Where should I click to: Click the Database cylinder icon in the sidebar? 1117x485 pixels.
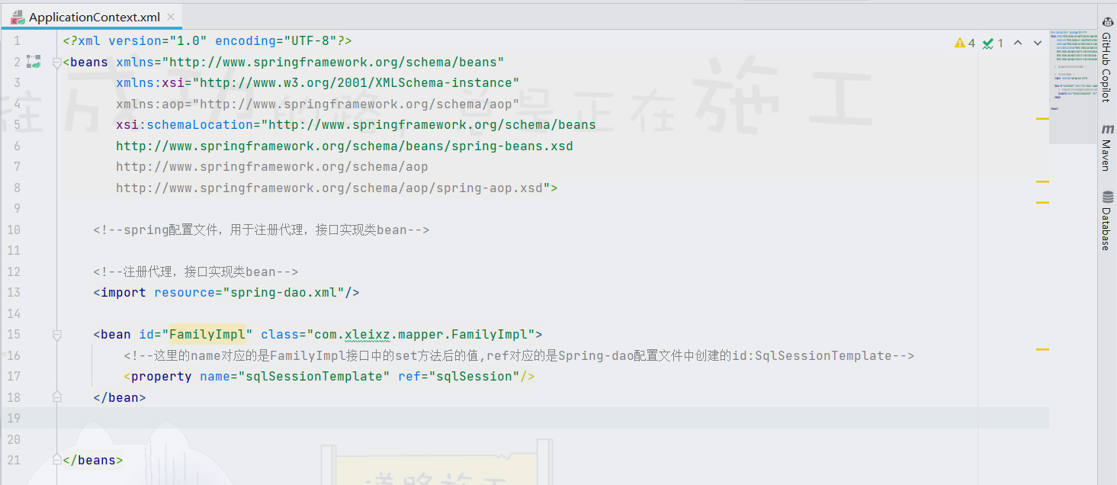point(1107,196)
